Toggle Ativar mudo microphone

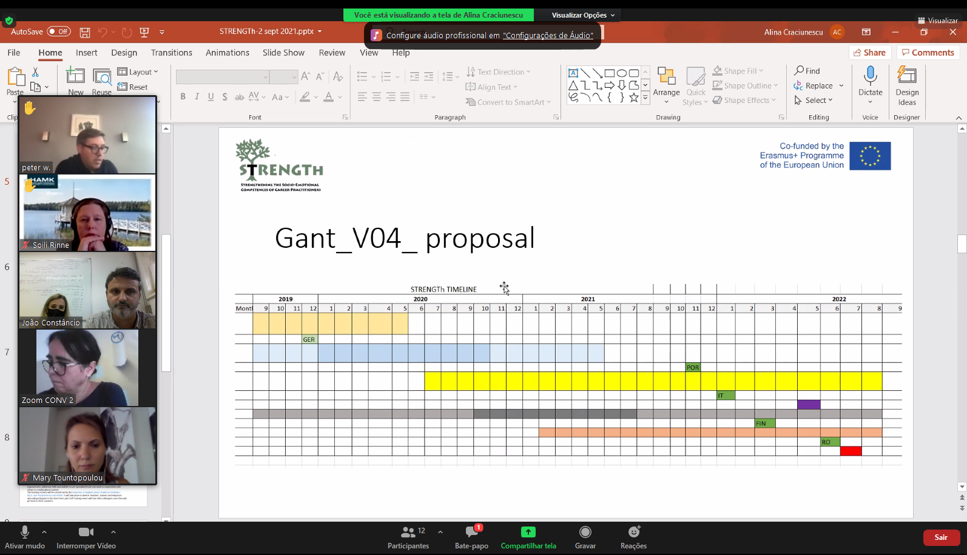click(25, 532)
